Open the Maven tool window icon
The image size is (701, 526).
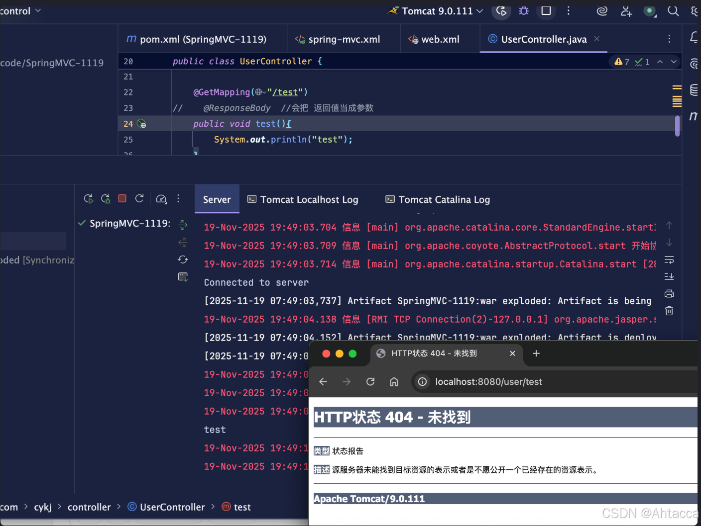(x=694, y=116)
